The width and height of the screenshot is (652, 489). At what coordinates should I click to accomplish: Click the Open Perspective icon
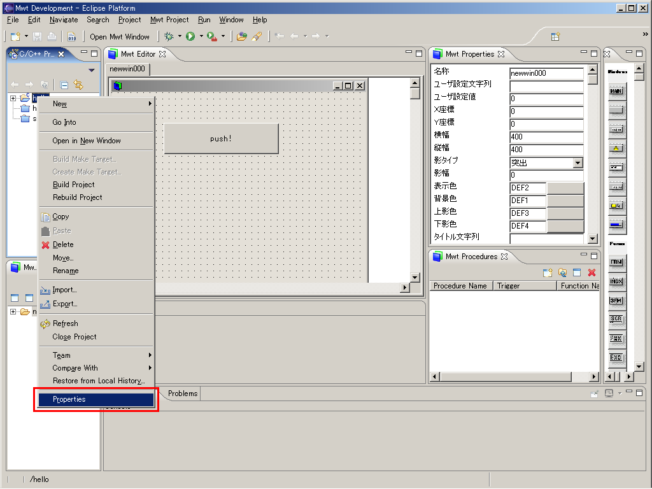pyautogui.click(x=555, y=36)
